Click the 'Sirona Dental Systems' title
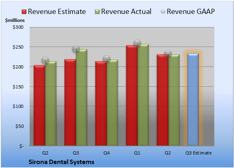Viewport: 234px width, 168px height. coord(61,162)
